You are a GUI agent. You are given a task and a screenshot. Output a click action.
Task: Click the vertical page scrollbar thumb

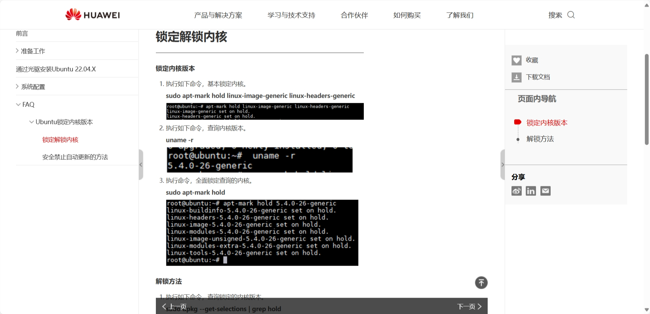tap(647, 99)
